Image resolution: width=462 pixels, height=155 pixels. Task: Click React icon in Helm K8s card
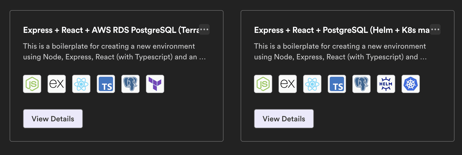click(312, 84)
